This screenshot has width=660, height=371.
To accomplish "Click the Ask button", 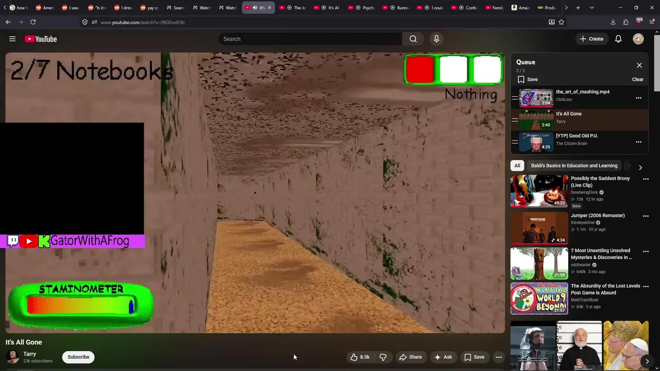I will (443, 357).
